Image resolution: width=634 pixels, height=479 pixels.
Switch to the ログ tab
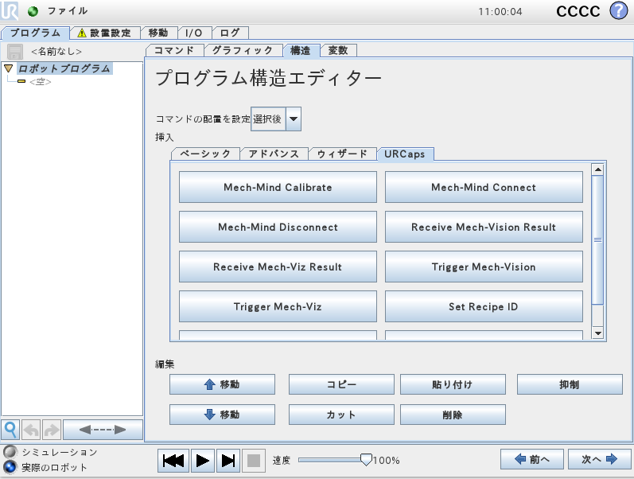tap(230, 33)
